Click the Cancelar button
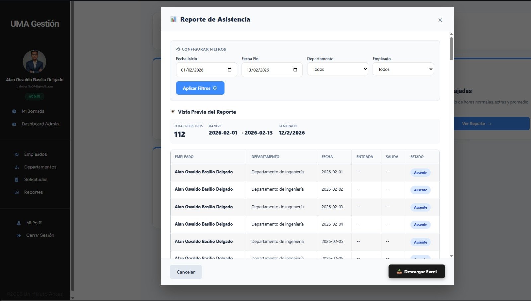 pos(186,272)
